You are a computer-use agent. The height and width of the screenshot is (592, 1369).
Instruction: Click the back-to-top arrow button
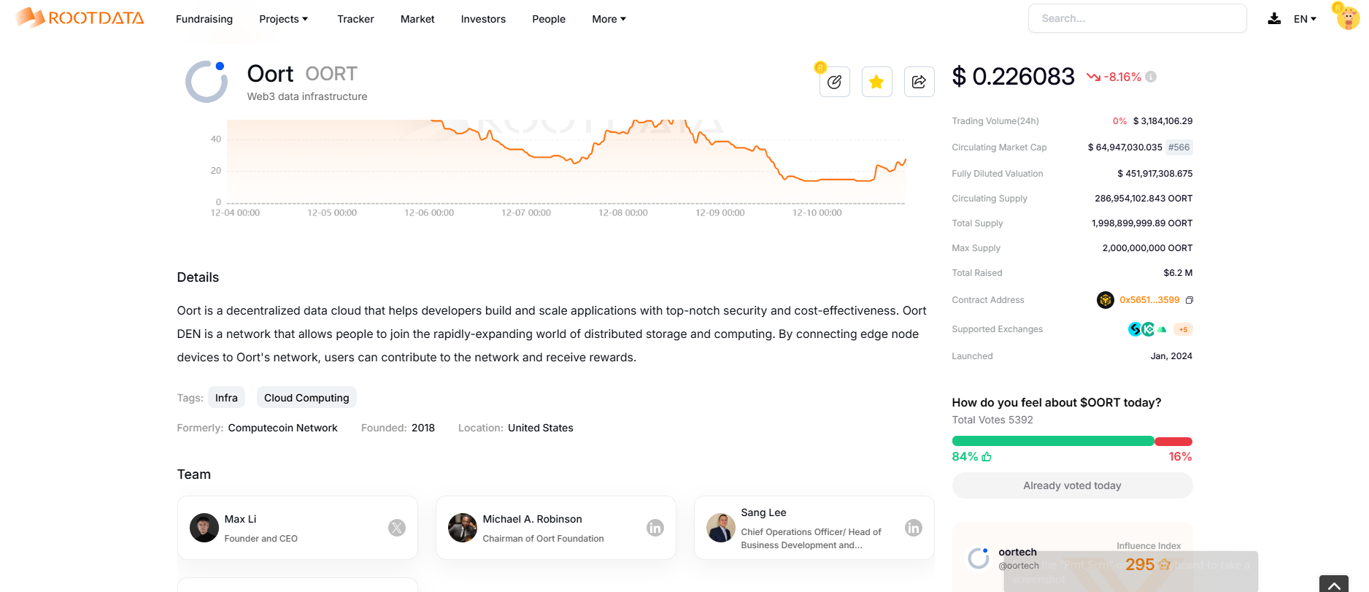pyautogui.click(x=1334, y=585)
